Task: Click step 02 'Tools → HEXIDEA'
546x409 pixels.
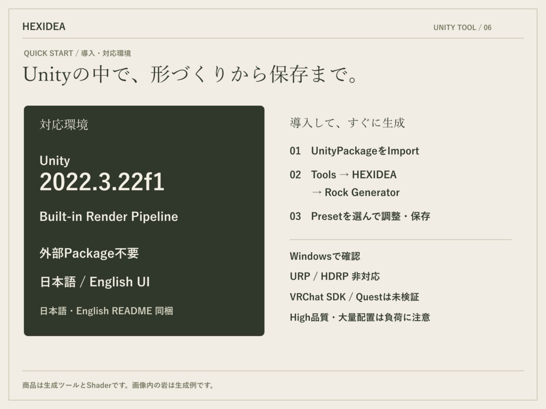Action: pyautogui.click(x=343, y=175)
